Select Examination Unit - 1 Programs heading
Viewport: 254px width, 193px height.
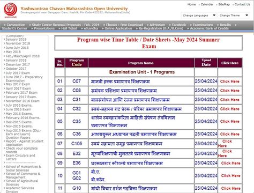point(142,72)
